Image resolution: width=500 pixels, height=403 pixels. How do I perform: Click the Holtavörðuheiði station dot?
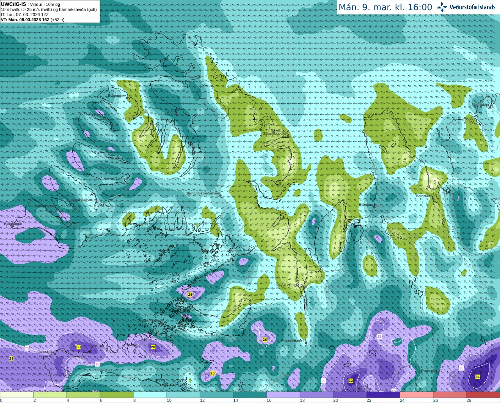point(306,343)
